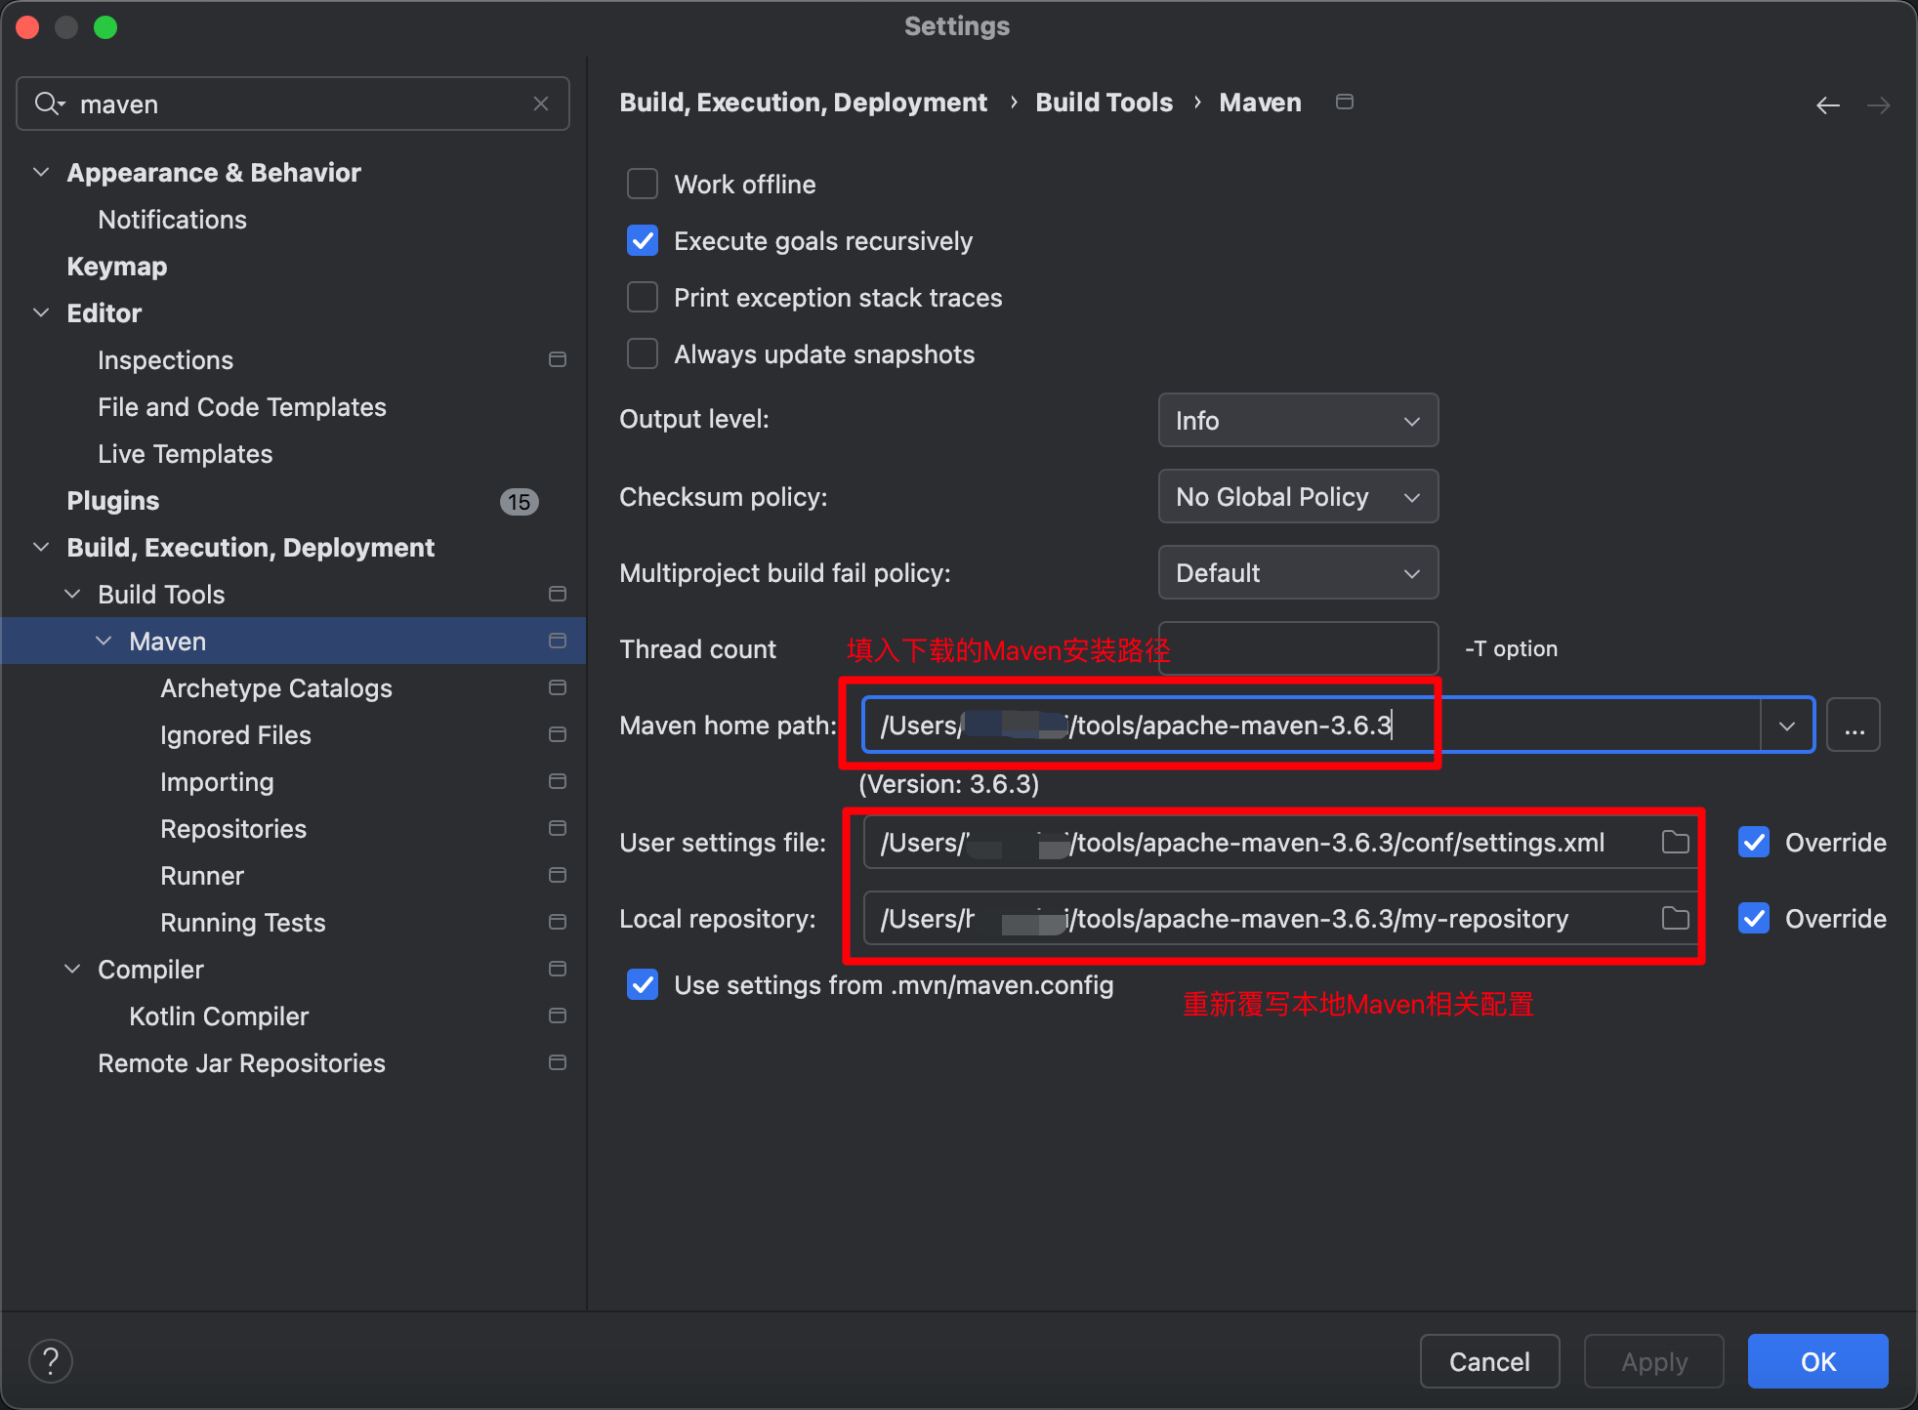Click the folder icon beside Local repository

click(1675, 918)
